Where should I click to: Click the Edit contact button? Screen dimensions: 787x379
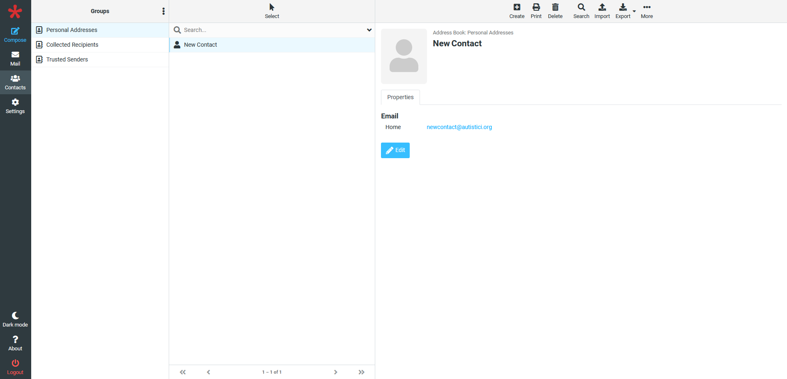tap(395, 150)
